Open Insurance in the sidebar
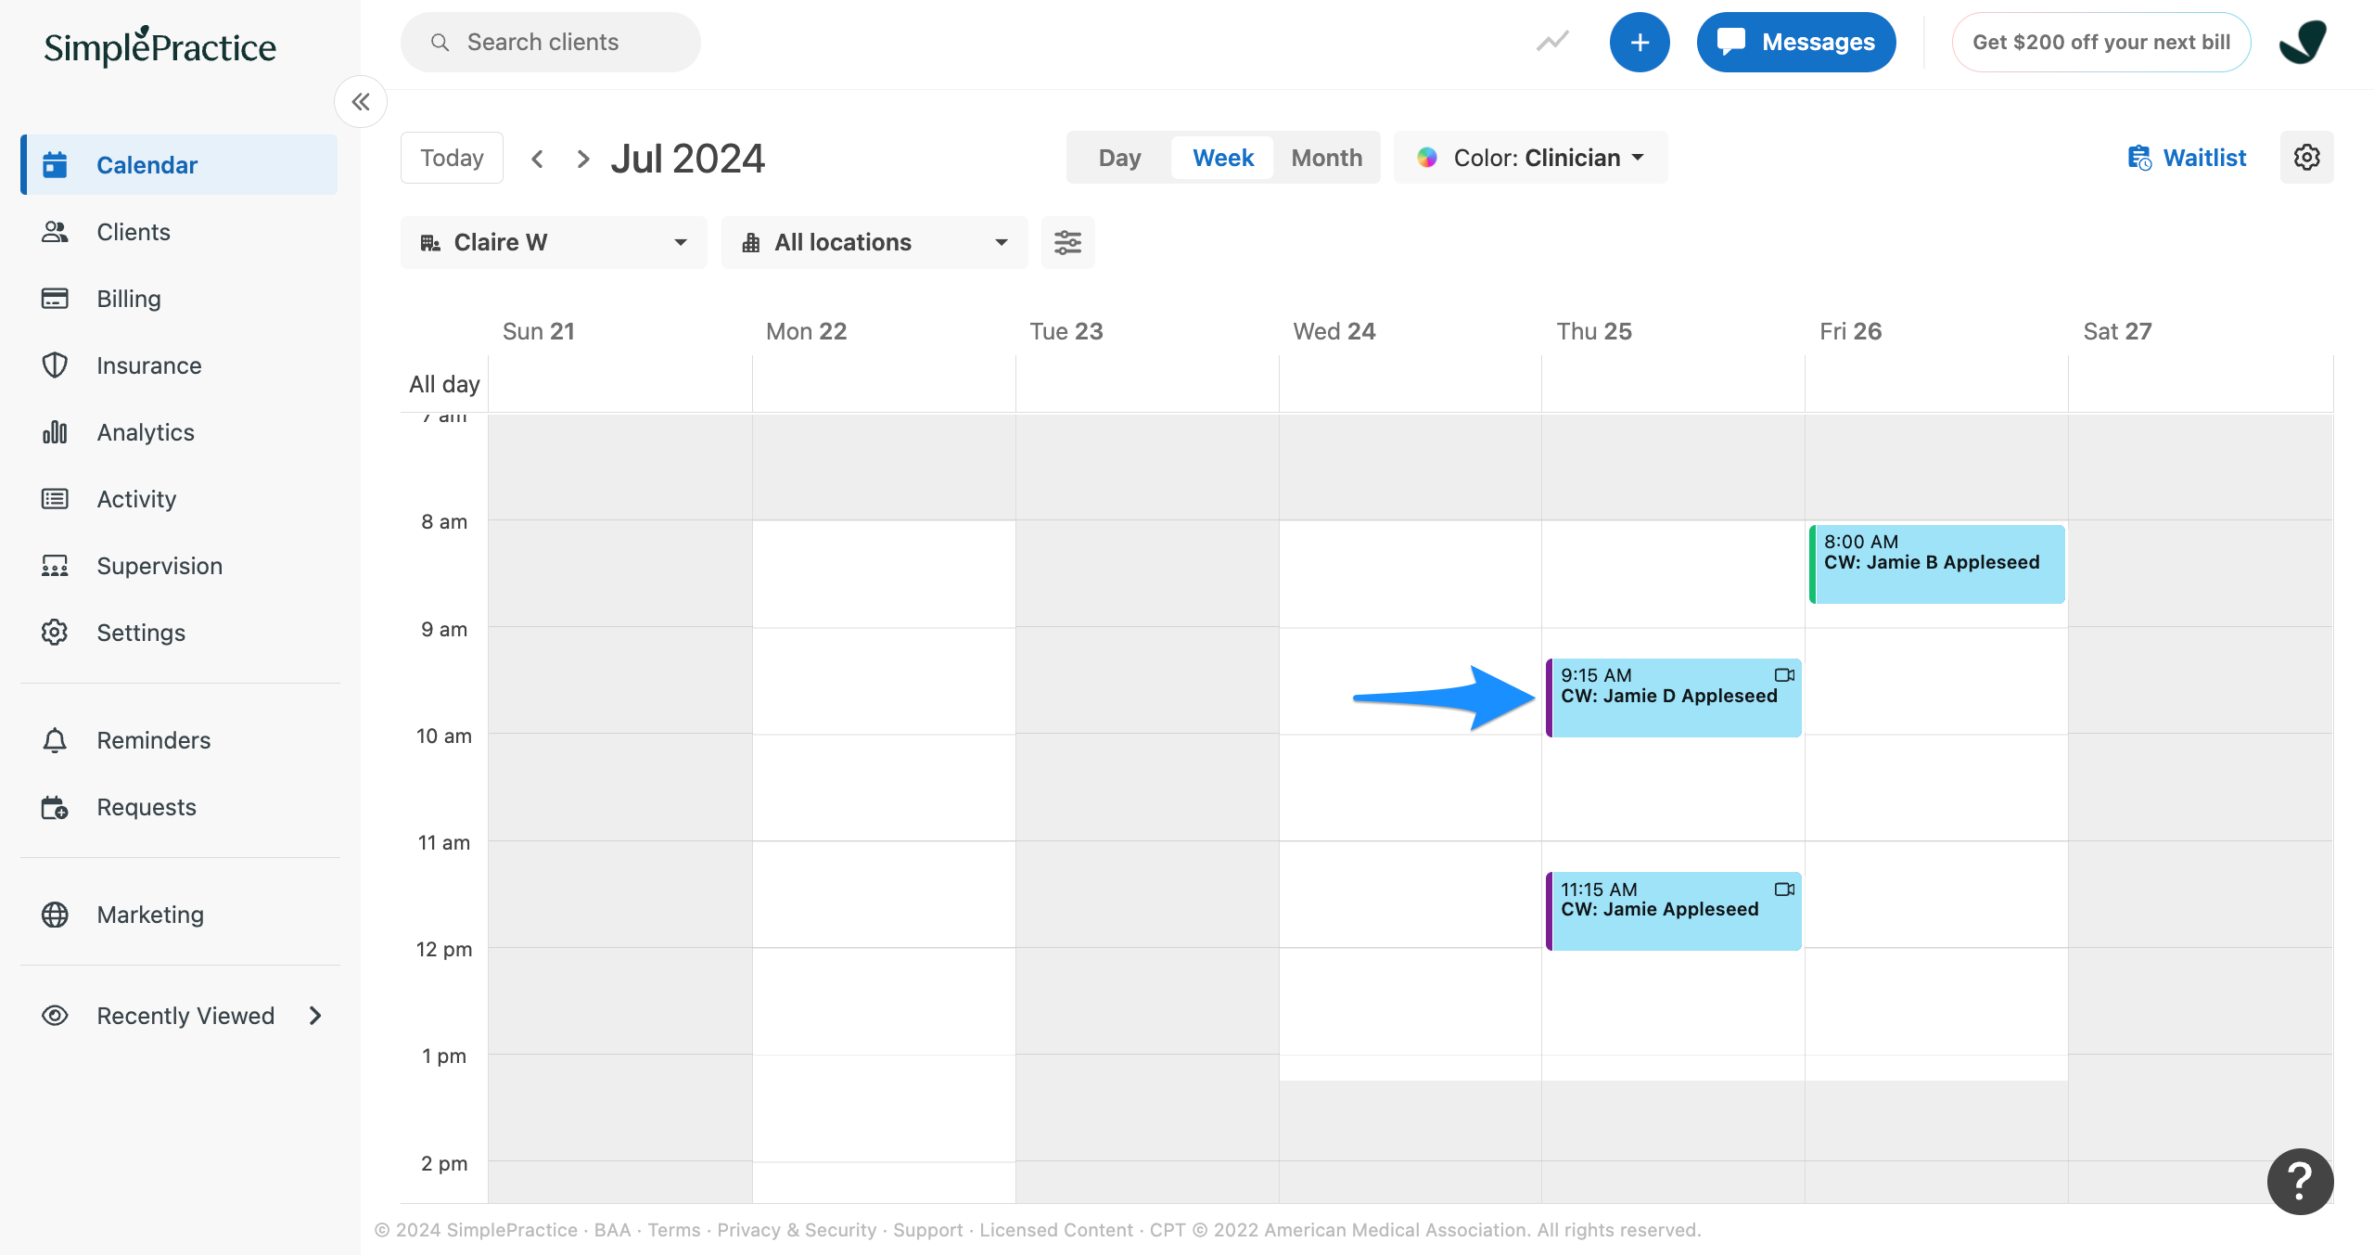 (180, 365)
